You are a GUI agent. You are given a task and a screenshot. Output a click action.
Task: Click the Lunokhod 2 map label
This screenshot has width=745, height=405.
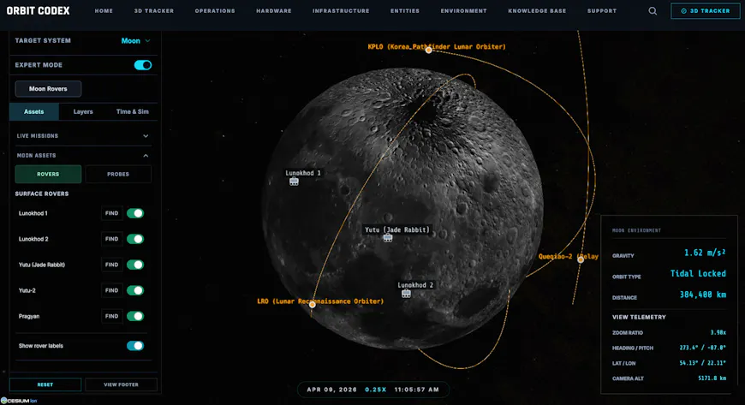(x=415, y=285)
